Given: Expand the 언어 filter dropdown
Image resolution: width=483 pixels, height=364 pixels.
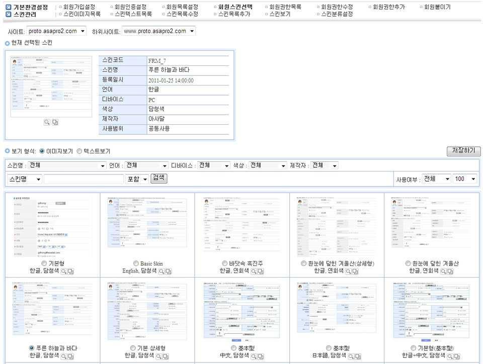Looking at the screenshot, I should coord(146,165).
